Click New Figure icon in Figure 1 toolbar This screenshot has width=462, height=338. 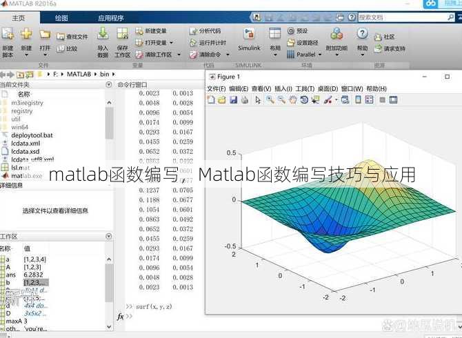click(x=211, y=100)
